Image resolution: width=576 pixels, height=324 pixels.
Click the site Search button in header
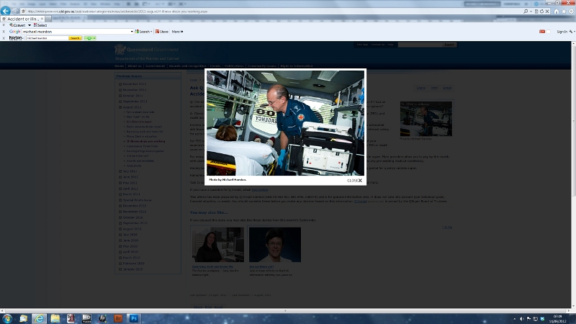point(449,45)
